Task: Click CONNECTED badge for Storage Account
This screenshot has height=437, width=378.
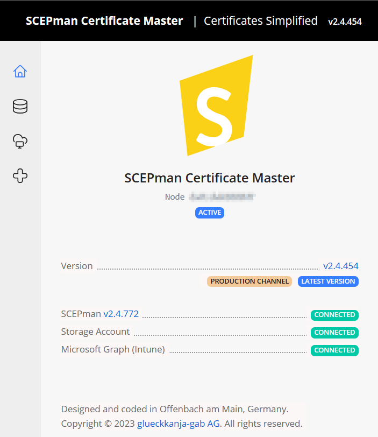Action: [334, 333]
